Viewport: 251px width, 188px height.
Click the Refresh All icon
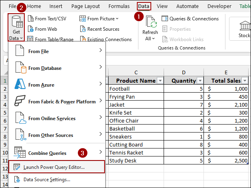coord(151,22)
